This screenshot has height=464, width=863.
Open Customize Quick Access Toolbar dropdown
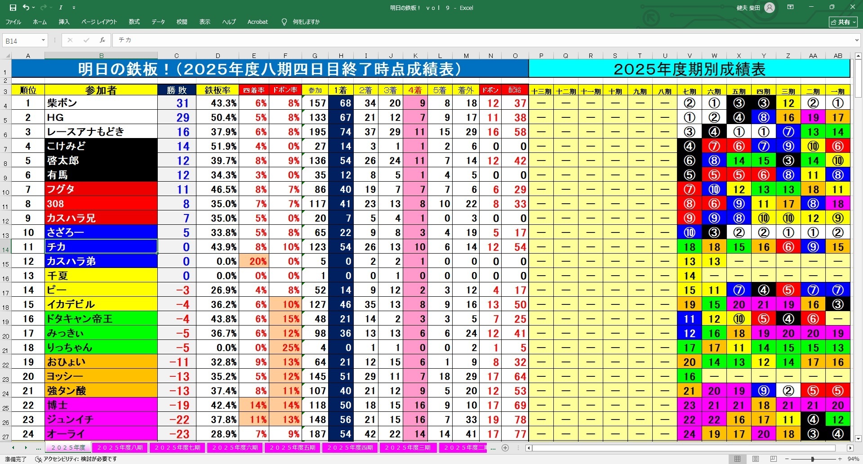pyautogui.click(x=74, y=8)
